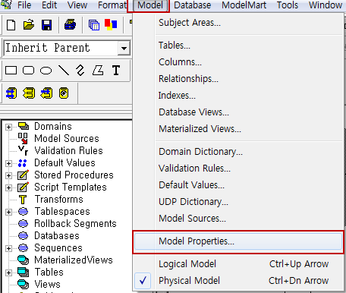Click the Inherit Parent combo box field
Screen dimensions: 346x293
[x=67, y=48]
